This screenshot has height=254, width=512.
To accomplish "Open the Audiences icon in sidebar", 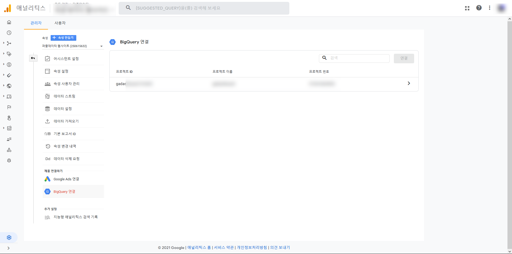I will pos(9,139).
